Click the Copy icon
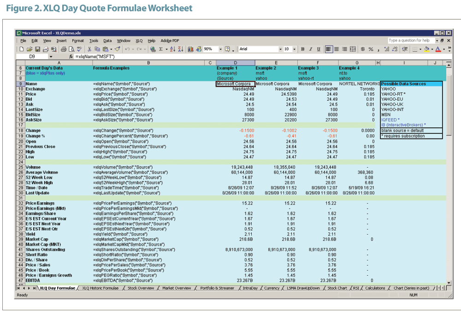 pos(97,49)
